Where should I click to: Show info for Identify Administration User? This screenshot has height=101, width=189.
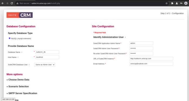pyautogui.click(x=125, y=37)
